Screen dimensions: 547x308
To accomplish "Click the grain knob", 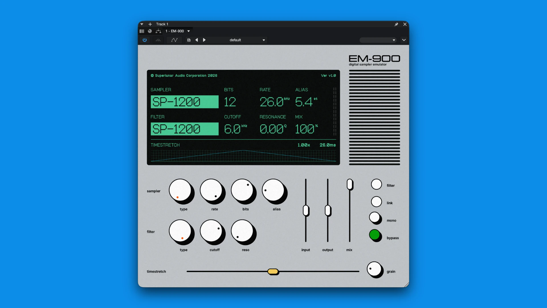I will 374,269.
